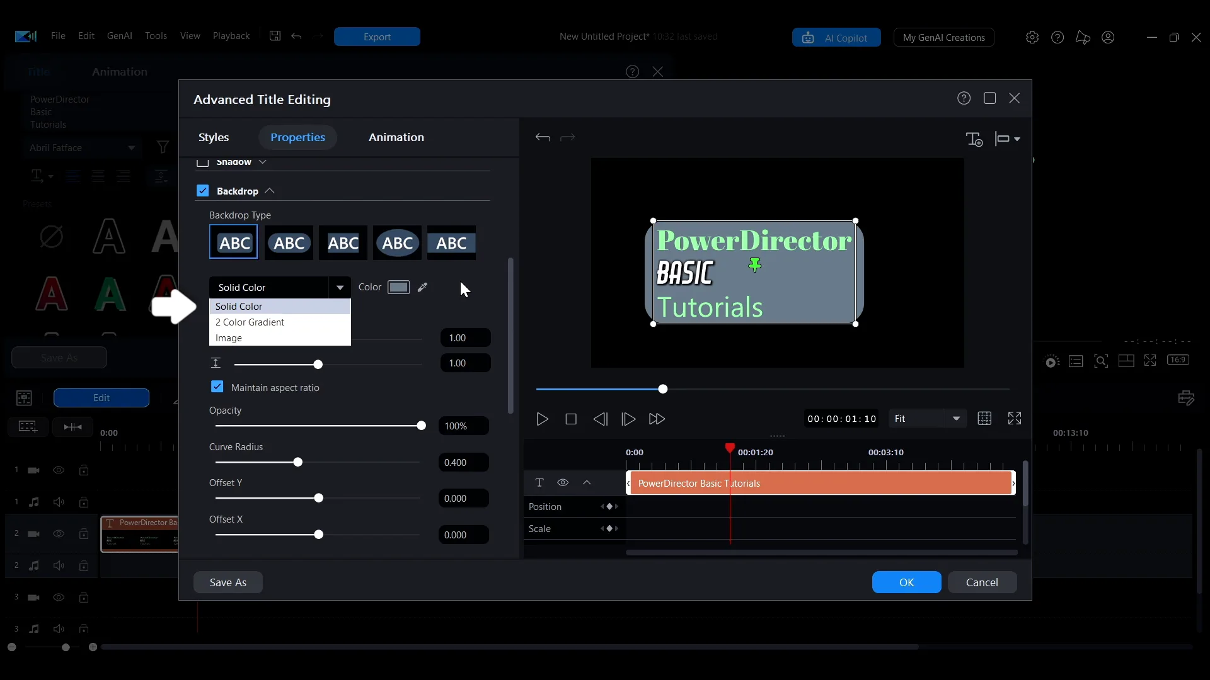Image resolution: width=1210 pixels, height=680 pixels.
Task: Add keyframe on Scale track
Action: coord(609,528)
